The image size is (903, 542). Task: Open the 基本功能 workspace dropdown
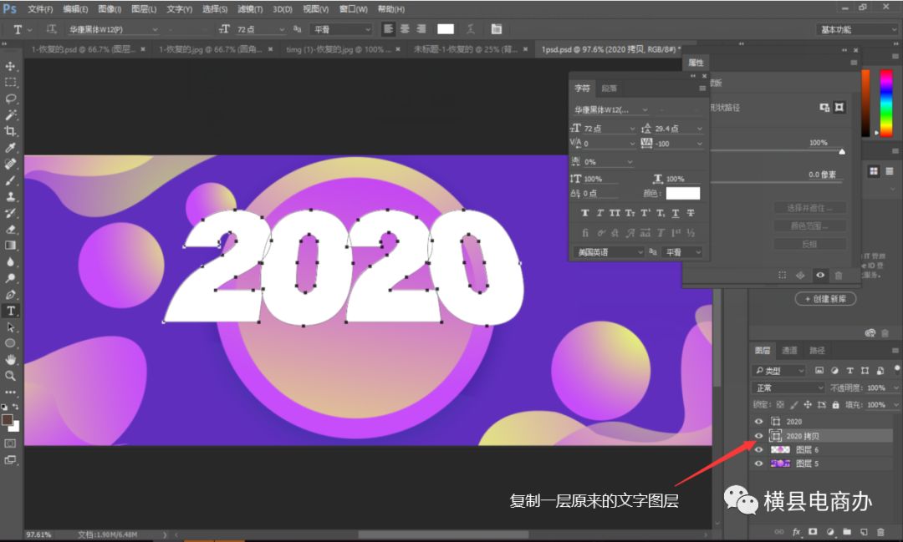click(x=858, y=29)
